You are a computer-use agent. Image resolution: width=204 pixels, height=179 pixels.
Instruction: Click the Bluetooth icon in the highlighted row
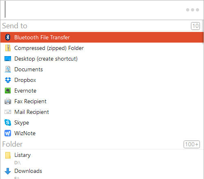click(8, 37)
